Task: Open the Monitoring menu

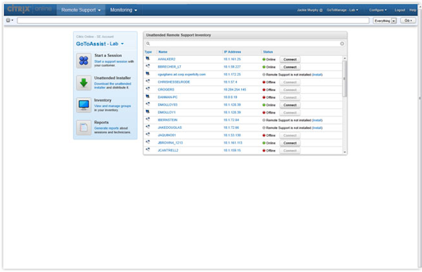Action: point(123,10)
